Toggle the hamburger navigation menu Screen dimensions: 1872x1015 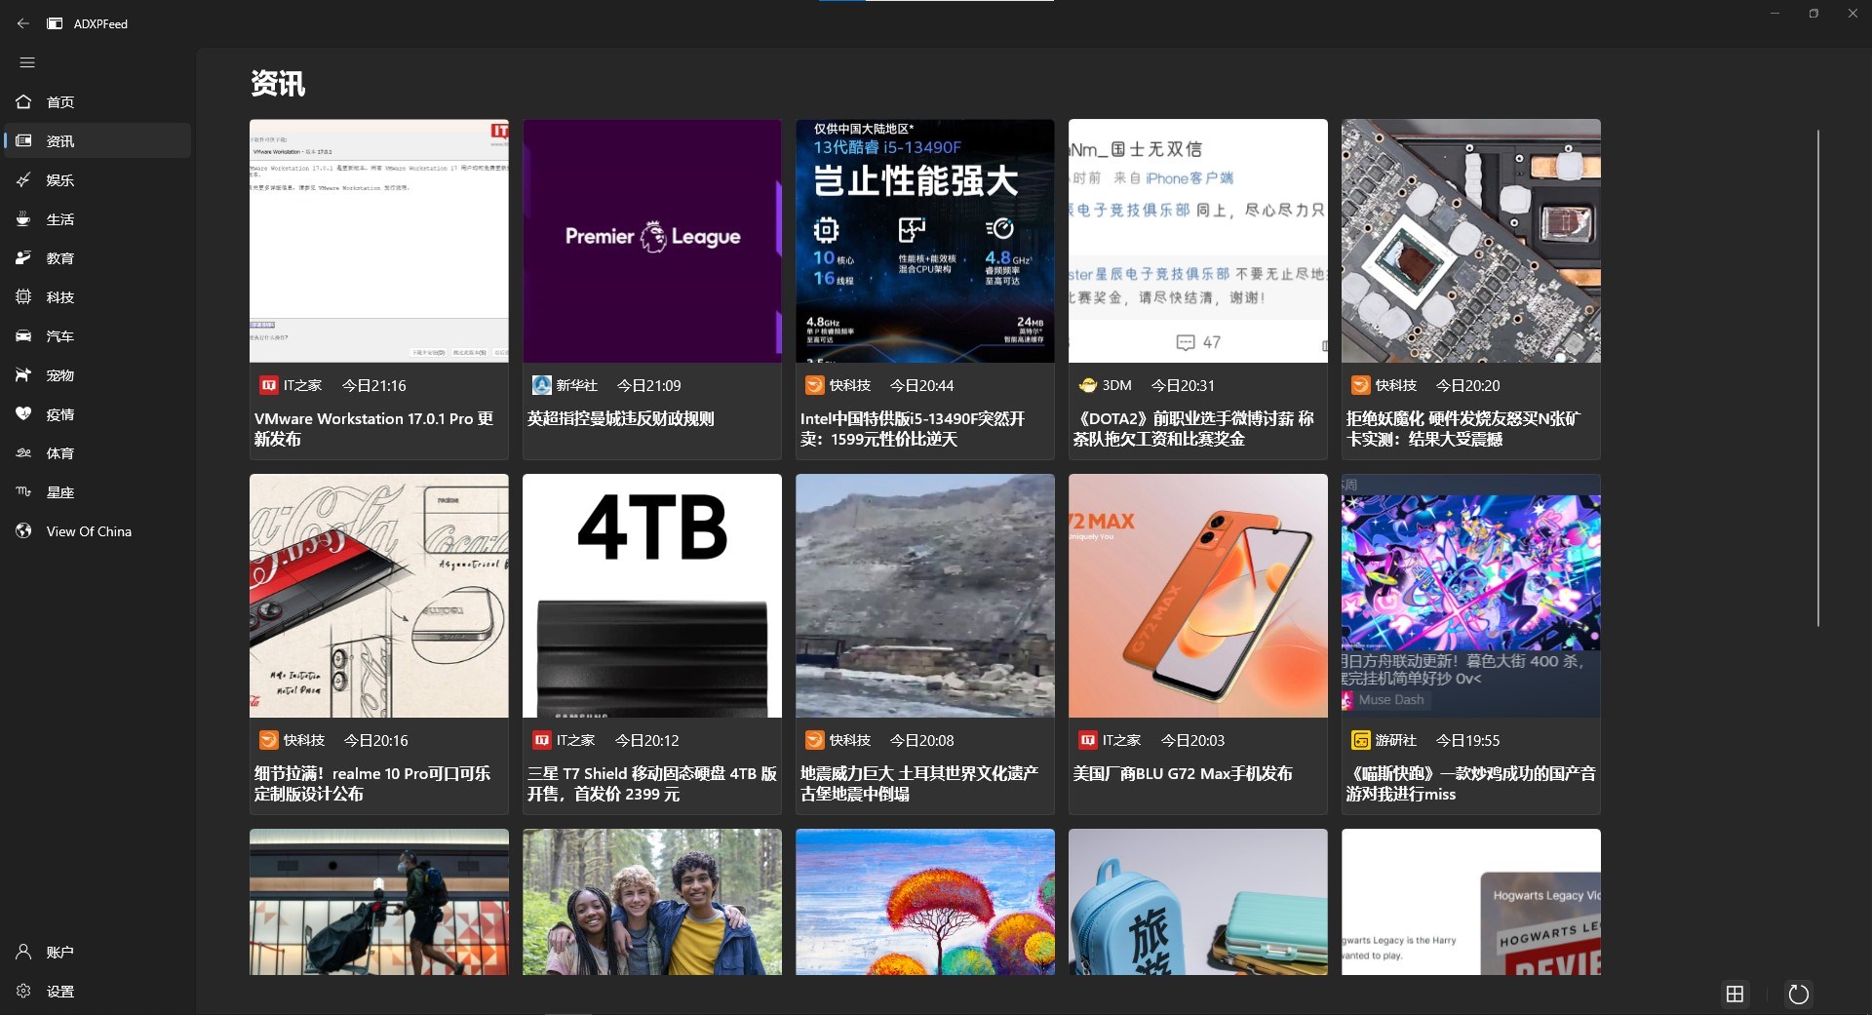coord(27,62)
